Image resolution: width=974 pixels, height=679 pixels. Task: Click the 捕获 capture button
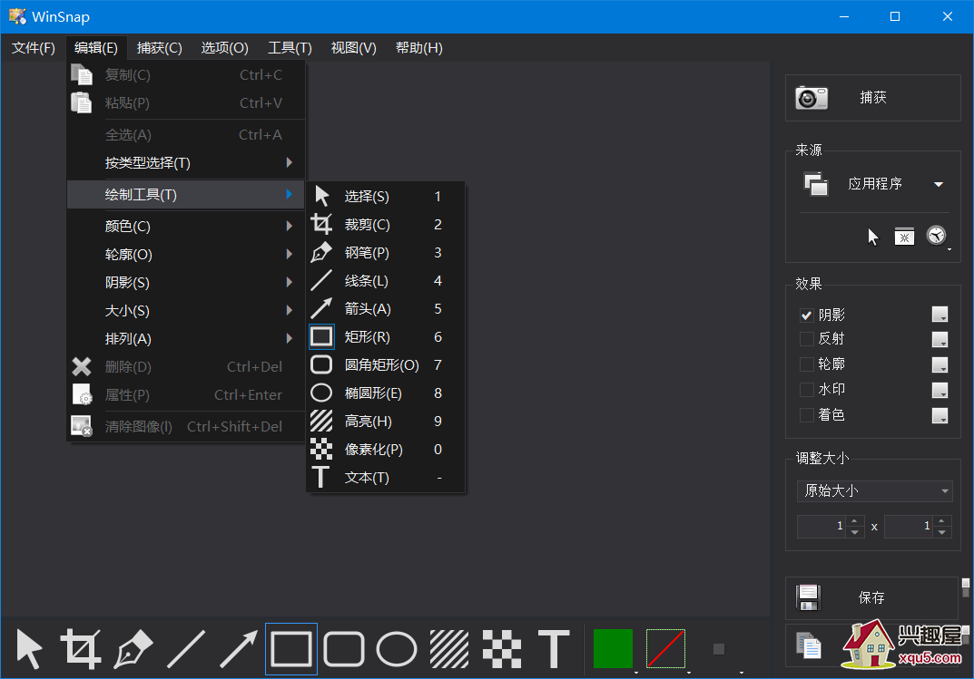(871, 98)
